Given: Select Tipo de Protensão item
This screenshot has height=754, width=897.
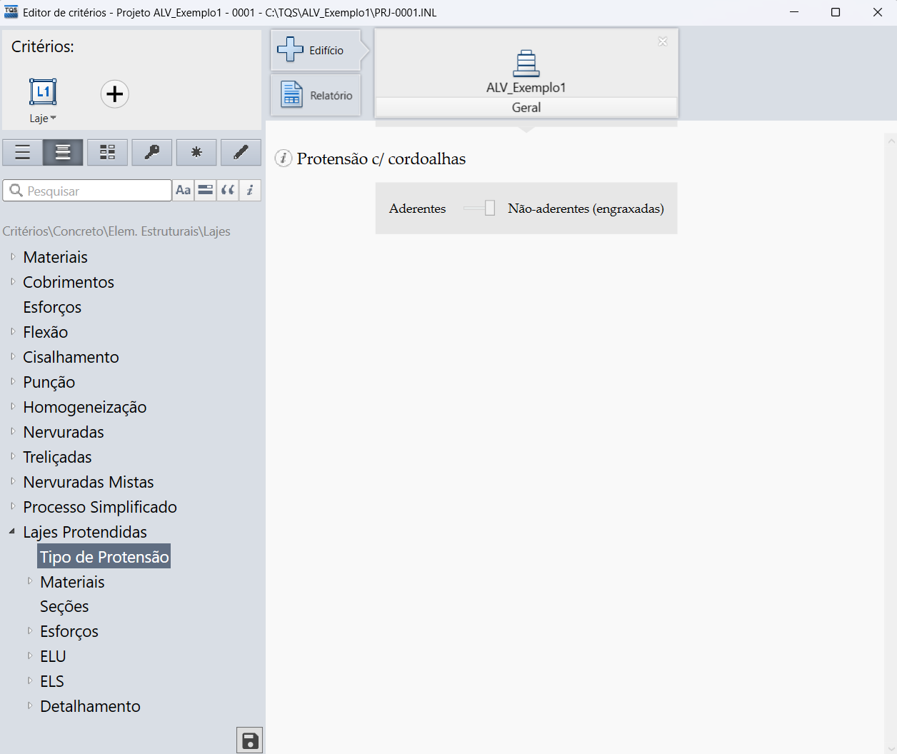Looking at the screenshot, I should (x=104, y=557).
